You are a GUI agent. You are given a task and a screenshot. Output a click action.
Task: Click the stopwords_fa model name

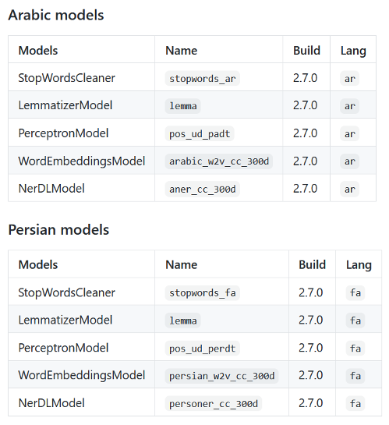(203, 292)
